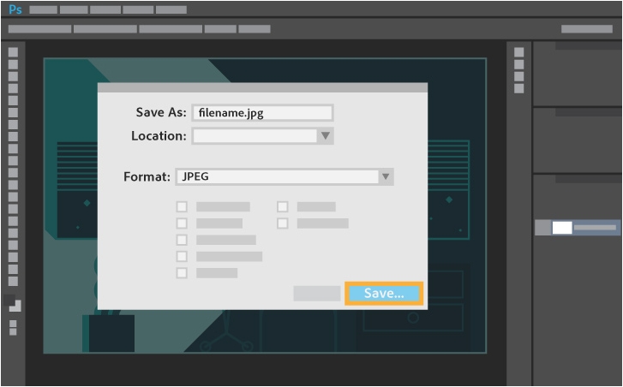This screenshot has width=623, height=387.
Task: Click the Save... button
Action: [x=384, y=294]
